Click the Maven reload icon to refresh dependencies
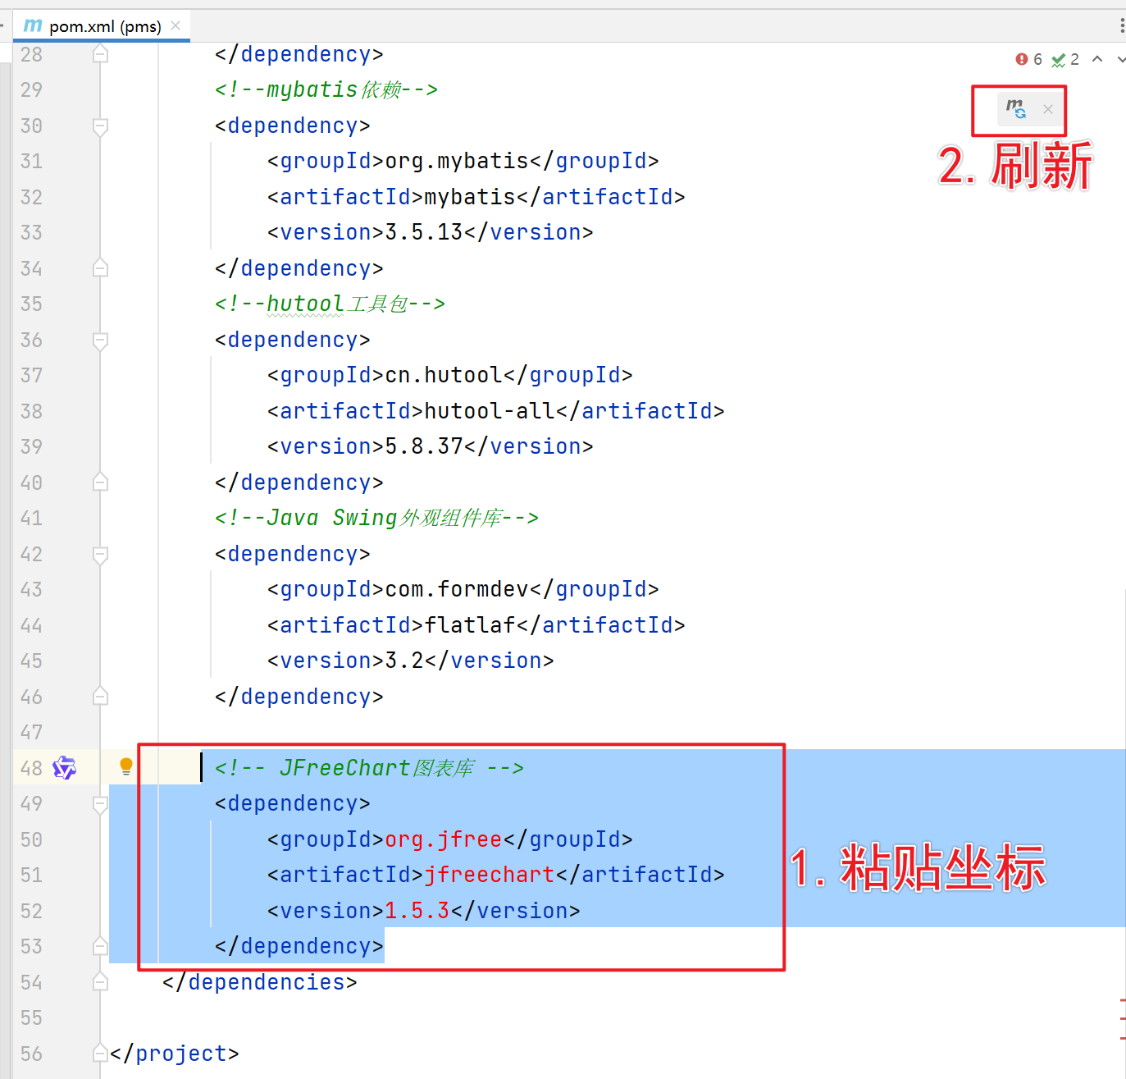 tap(1017, 108)
